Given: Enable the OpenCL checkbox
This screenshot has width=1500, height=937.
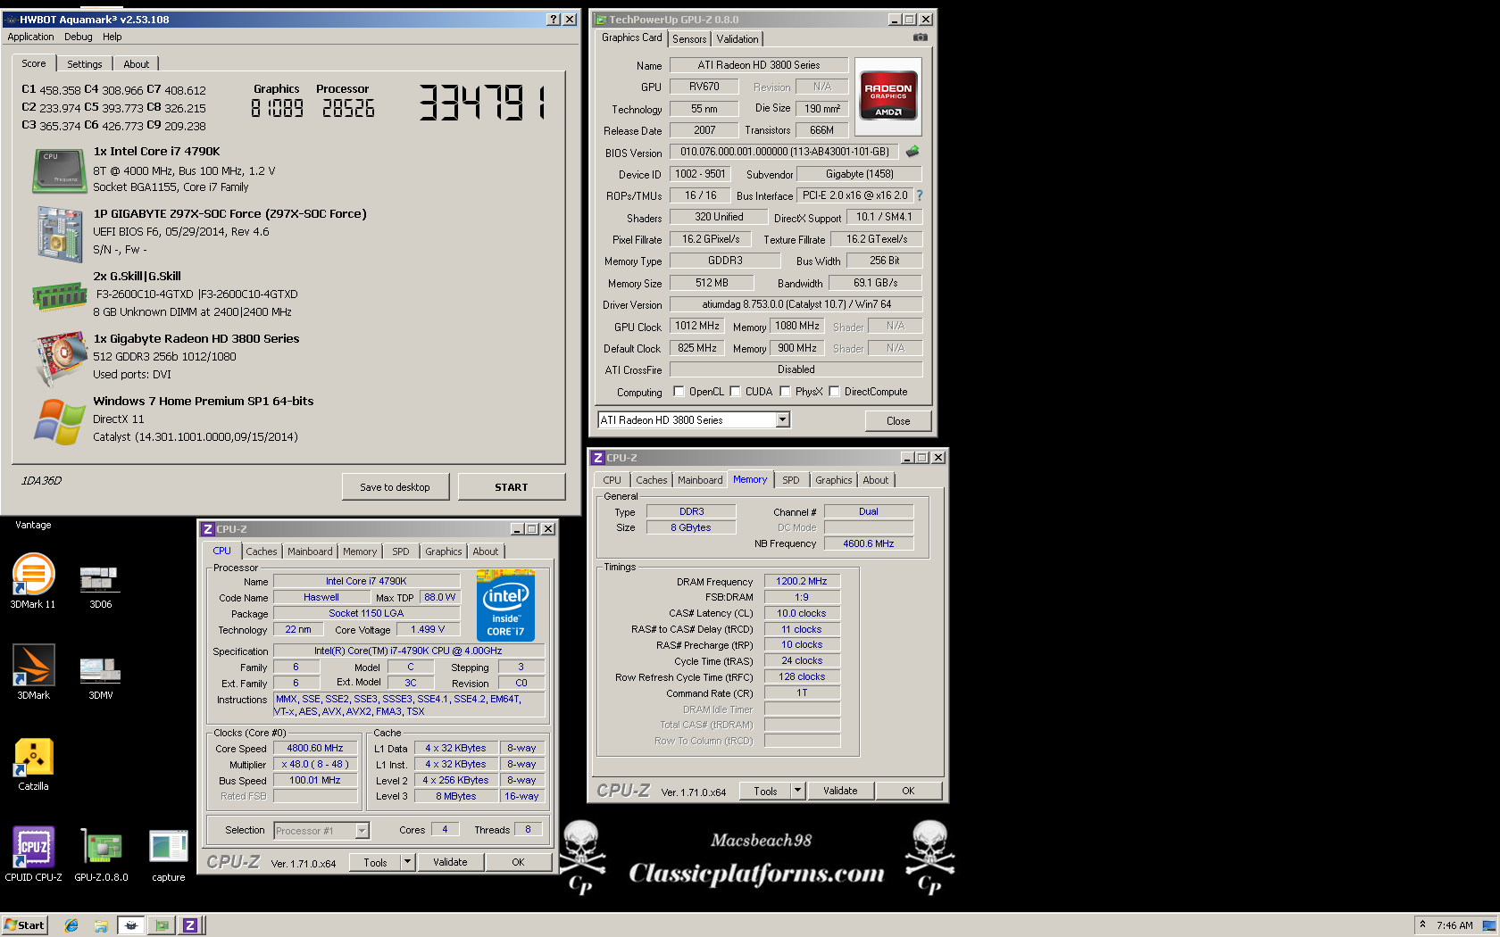Looking at the screenshot, I should [x=679, y=391].
